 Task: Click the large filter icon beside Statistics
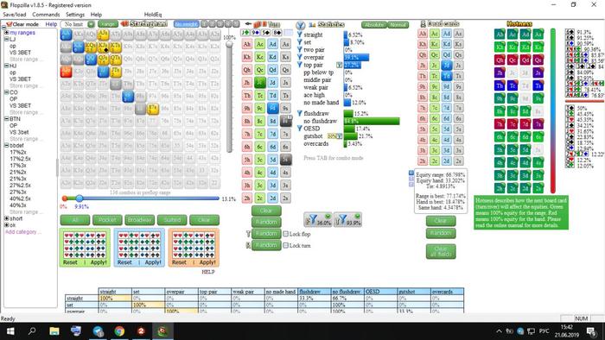click(x=300, y=26)
